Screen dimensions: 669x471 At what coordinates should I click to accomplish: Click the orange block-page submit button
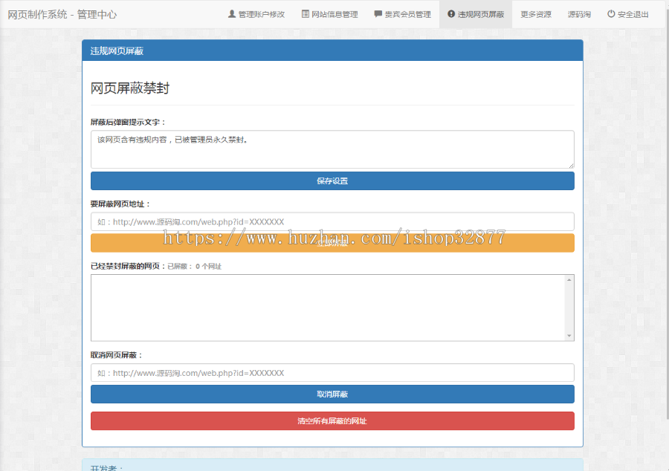332,243
